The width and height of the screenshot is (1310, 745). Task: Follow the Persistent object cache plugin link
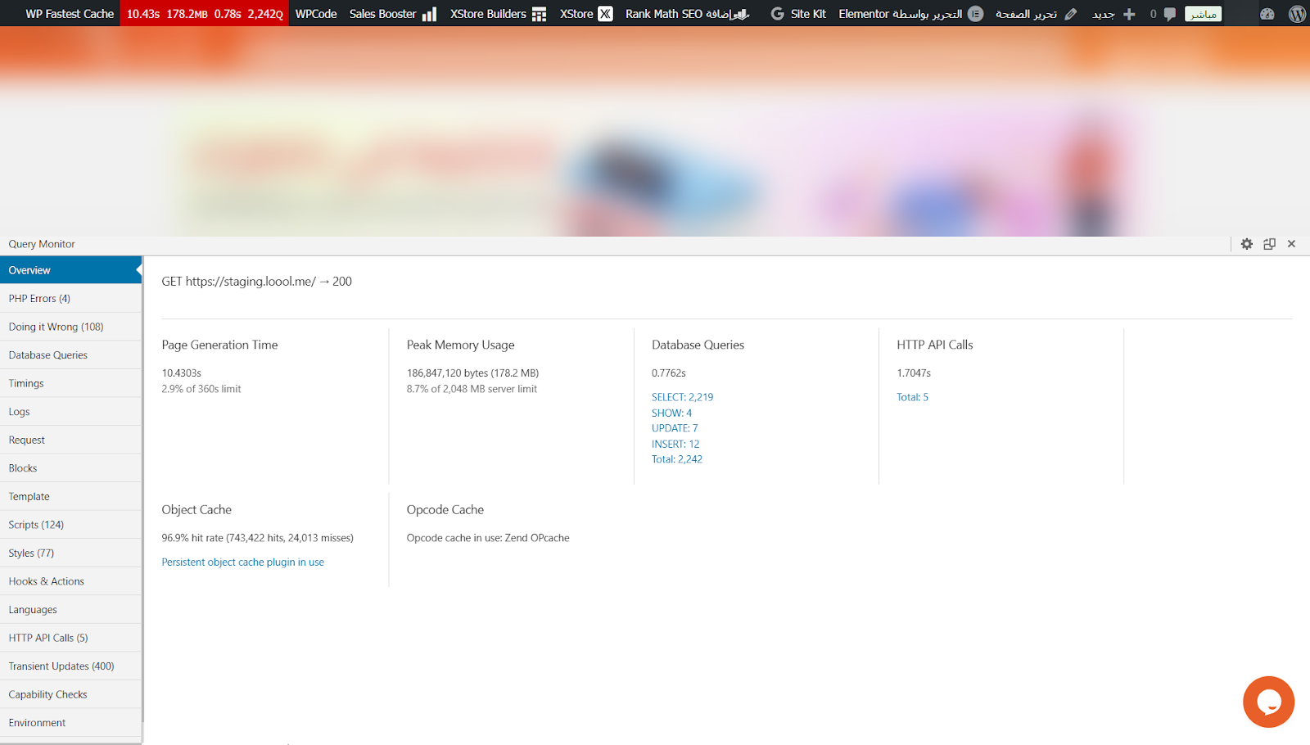coord(242,562)
